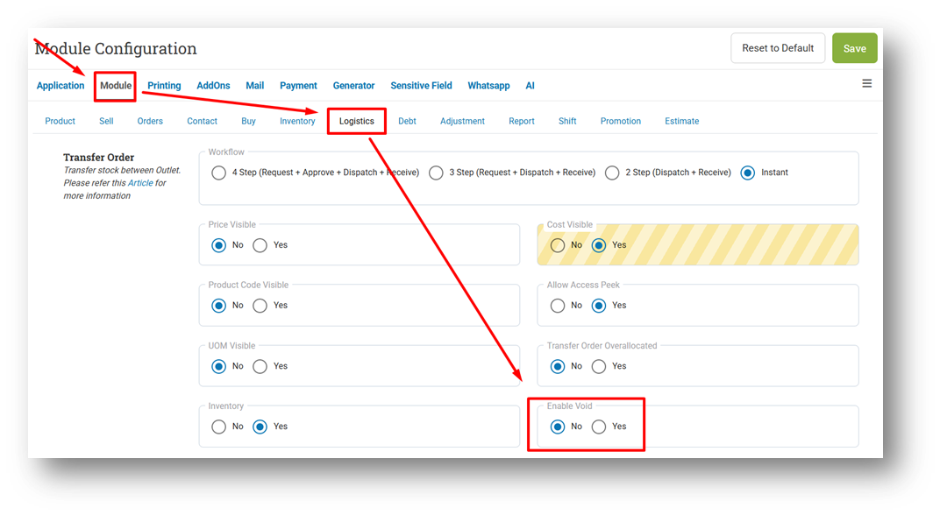Open the Report sub-tab
The width and height of the screenshot is (940, 515).
(x=522, y=121)
